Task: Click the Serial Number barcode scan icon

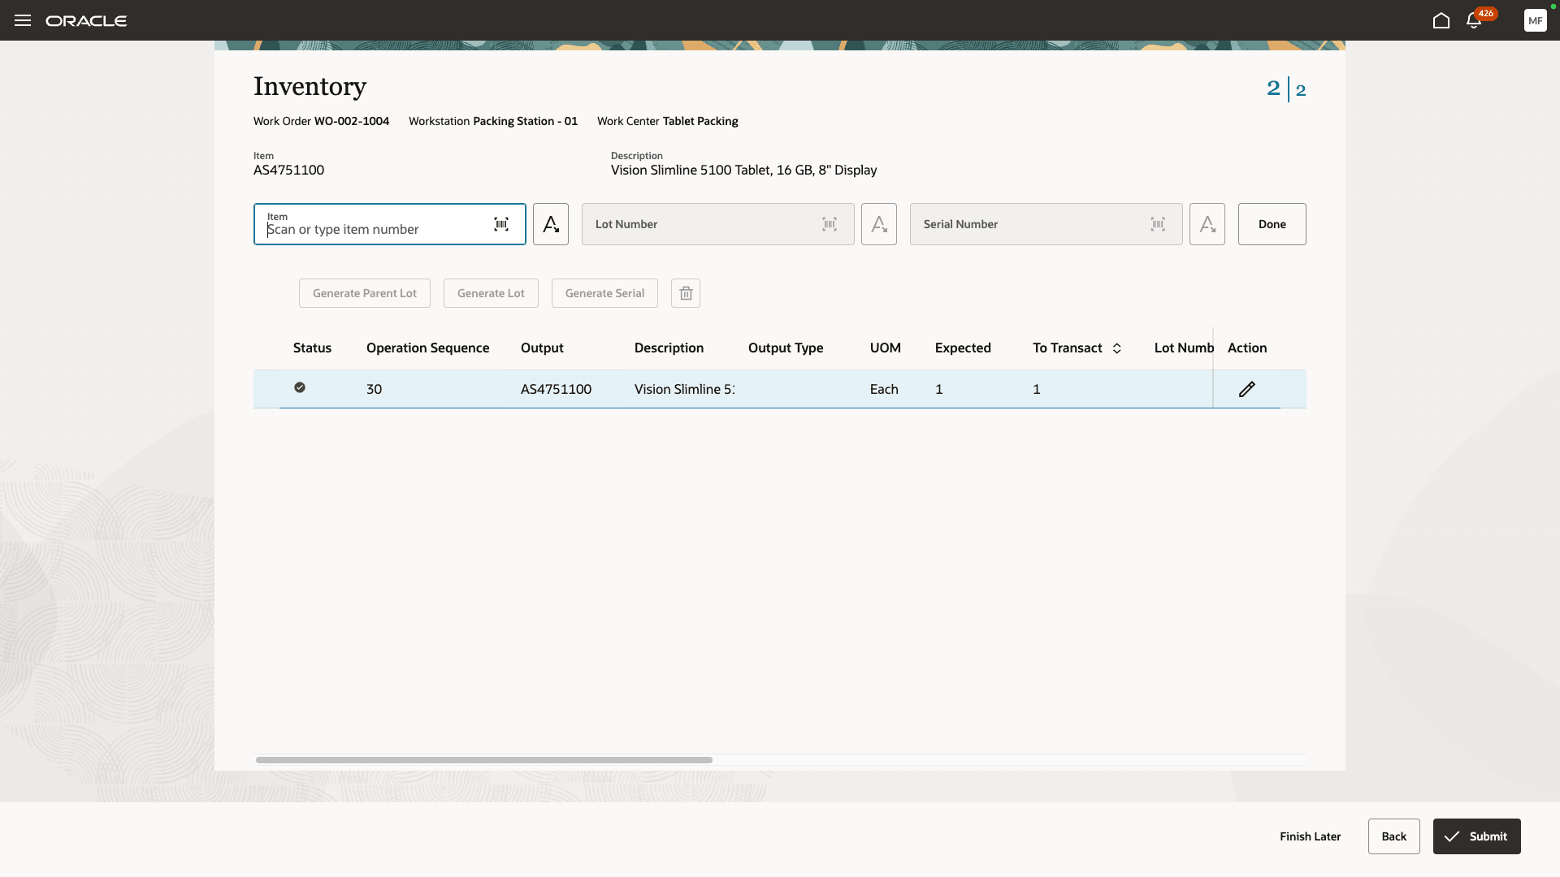Action: pyautogui.click(x=1158, y=224)
